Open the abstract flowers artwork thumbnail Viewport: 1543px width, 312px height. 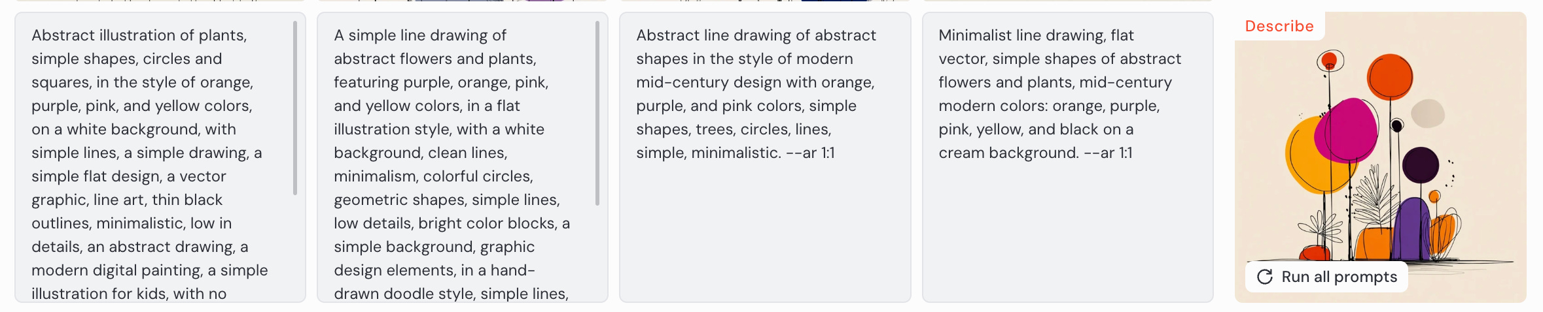1380,157
